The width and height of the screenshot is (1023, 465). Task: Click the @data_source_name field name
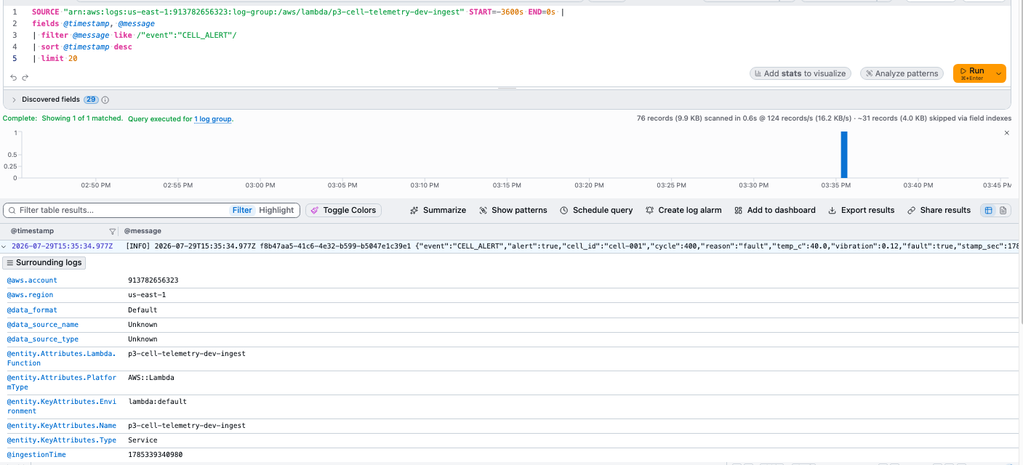(x=43, y=325)
